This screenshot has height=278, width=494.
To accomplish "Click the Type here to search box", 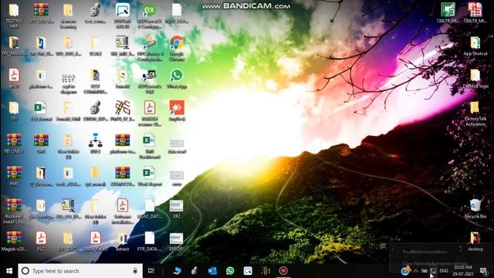I will tap(80, 271).
